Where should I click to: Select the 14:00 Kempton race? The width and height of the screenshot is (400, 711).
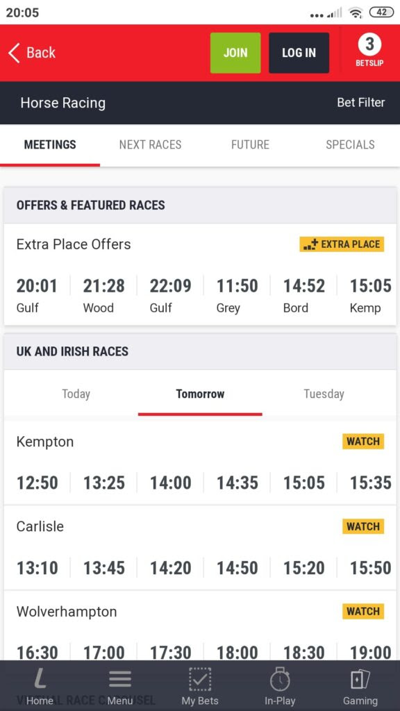tap(171, 483)
